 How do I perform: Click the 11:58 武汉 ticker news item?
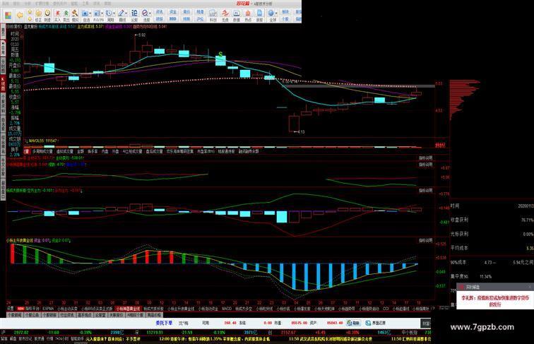point(331,339)
